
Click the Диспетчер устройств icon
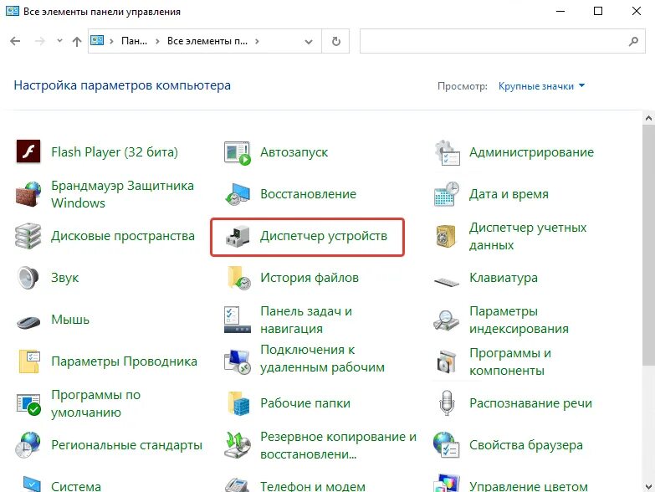click(x=238, y=236)
